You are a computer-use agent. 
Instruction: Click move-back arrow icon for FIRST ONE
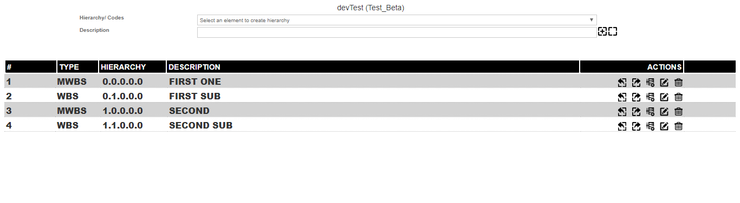(622, 83)
